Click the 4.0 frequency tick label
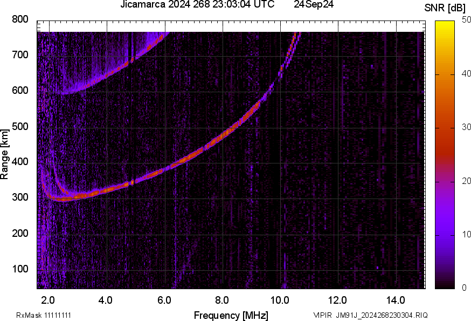Screen dimensions: 471x321 [x=106, y=300]
